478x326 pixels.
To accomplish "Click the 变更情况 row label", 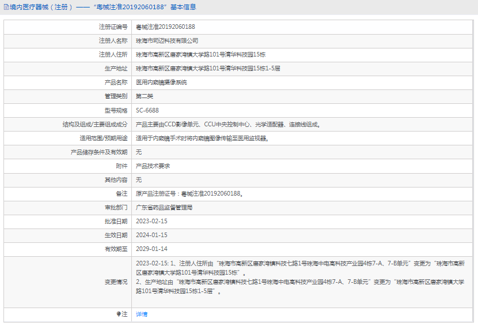I will tap(116, 282).
